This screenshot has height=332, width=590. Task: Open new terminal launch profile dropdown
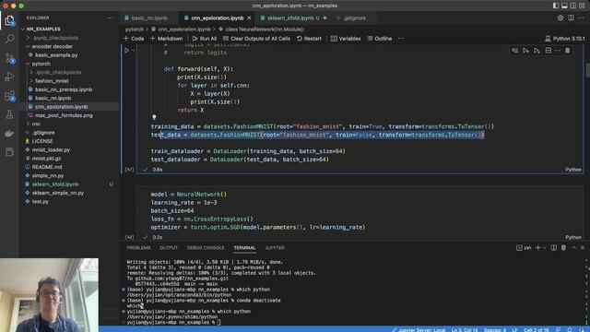point(545,248)
